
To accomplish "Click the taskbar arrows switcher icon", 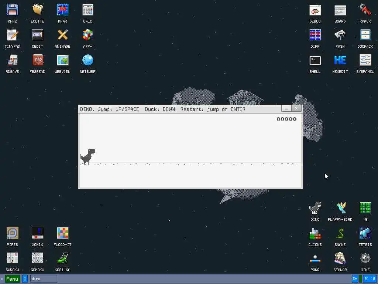I will pyautogui.click(x=25, y=279).
